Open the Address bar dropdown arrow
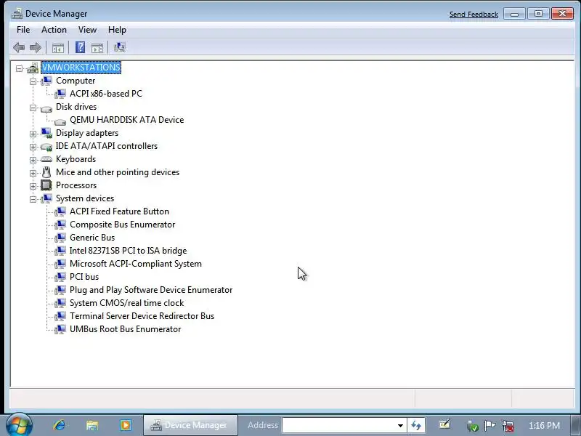The height and width of the screenshot is (436, 581). 400,426
